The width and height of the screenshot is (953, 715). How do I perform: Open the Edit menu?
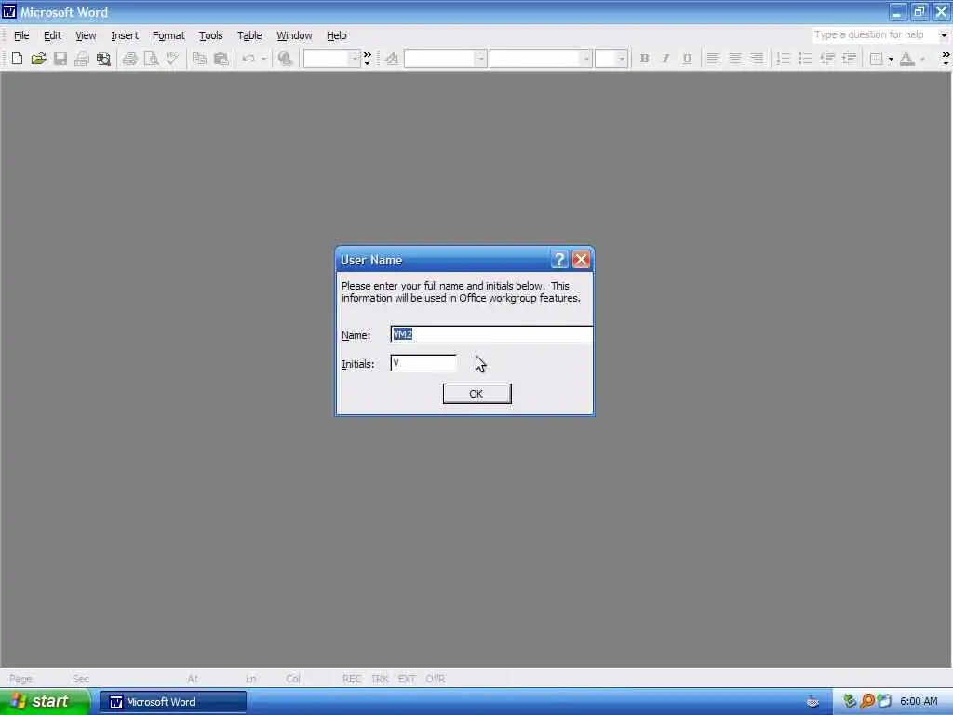tap(52, 35)
